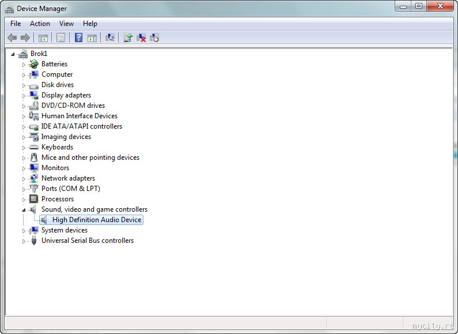
Task: Click the System devices category icon
Action: [34, 230]
